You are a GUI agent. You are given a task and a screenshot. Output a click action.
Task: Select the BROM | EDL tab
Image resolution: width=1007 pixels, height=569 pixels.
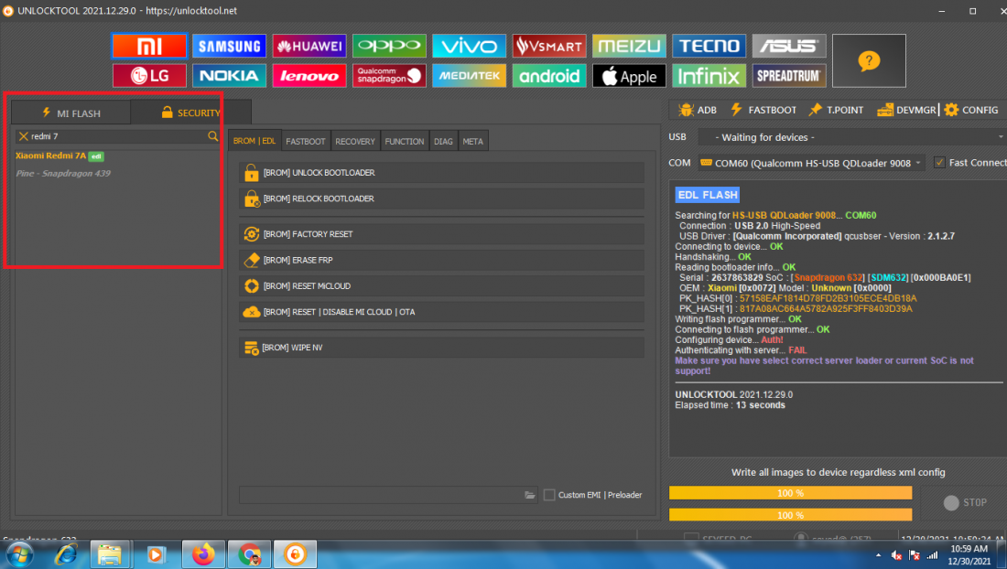pyautogui.click(x=254, y=141)
